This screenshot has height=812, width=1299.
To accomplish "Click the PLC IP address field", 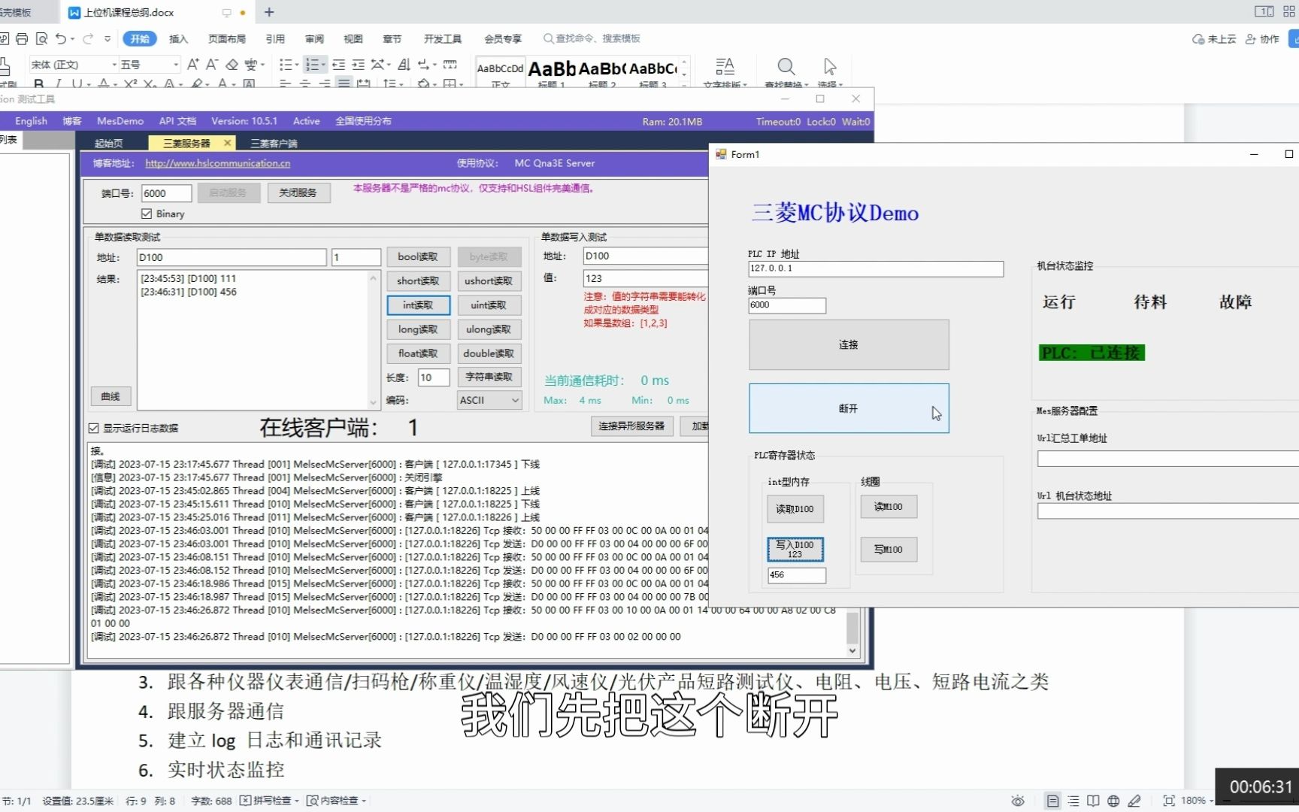I will [x=876, y=268].
